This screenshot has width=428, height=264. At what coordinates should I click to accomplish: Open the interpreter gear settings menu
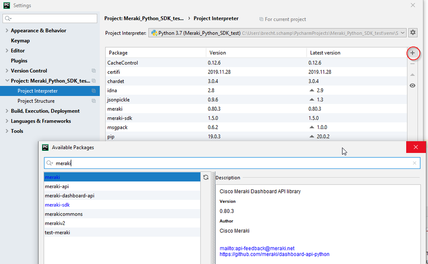[413, 33]
